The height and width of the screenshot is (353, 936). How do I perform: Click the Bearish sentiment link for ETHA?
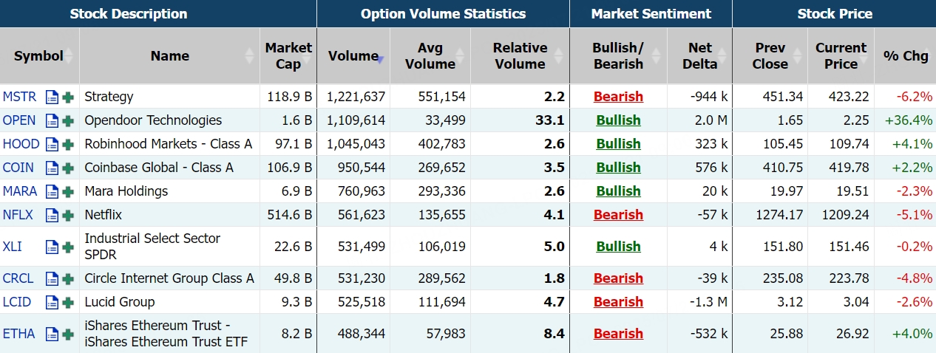click(618, 334)
